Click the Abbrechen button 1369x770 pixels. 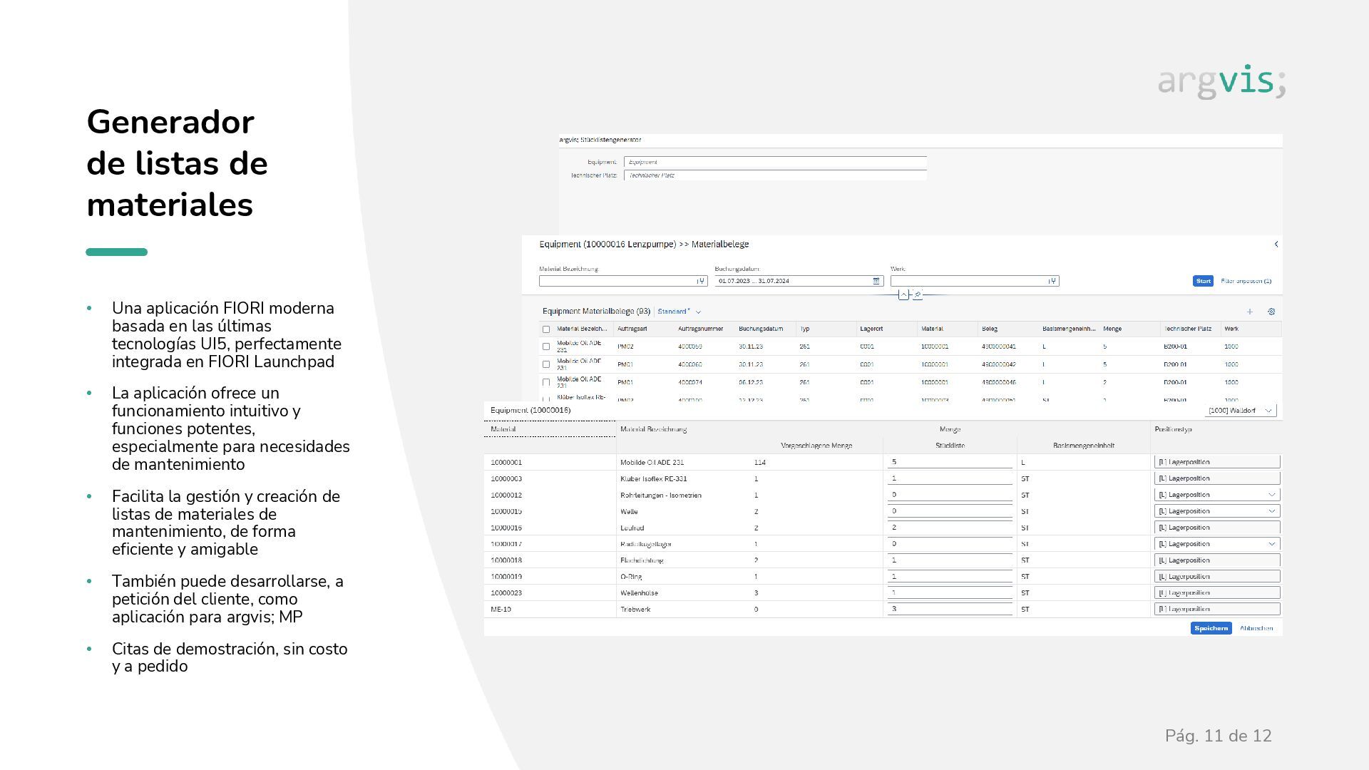pyautogui.click(x=1256, y=628)
